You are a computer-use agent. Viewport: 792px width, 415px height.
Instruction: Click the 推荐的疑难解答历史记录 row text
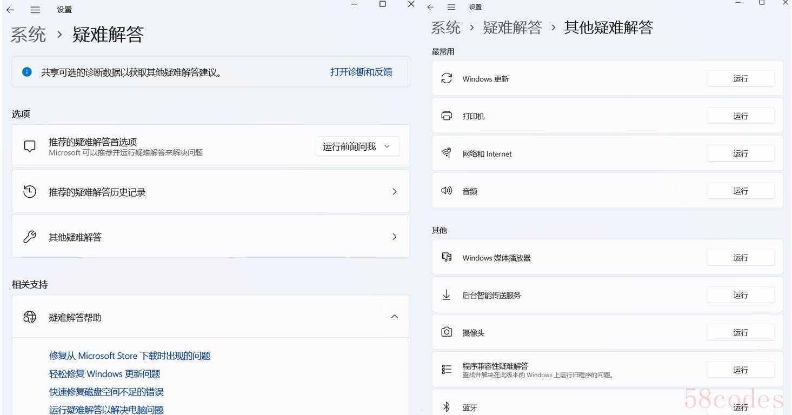click(97, 192)
